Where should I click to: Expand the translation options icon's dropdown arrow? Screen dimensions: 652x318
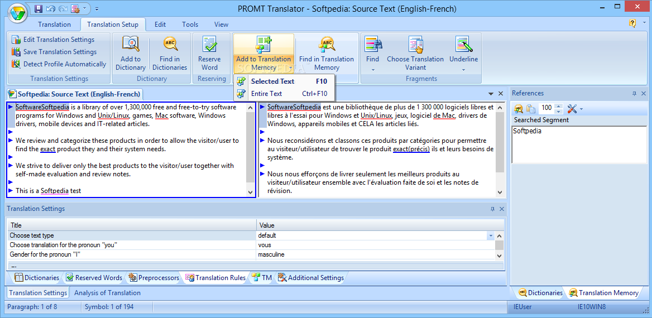[x=84, y=8]
